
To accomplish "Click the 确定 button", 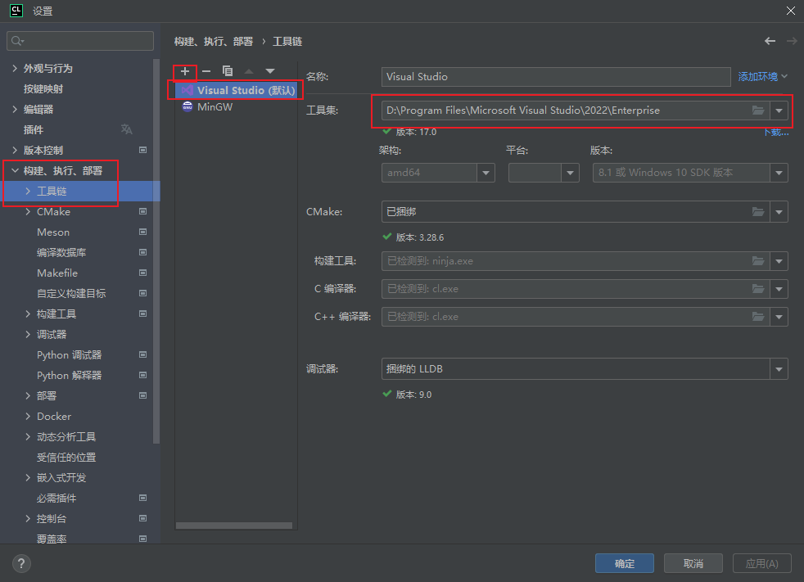I will [x=625, y=563].
